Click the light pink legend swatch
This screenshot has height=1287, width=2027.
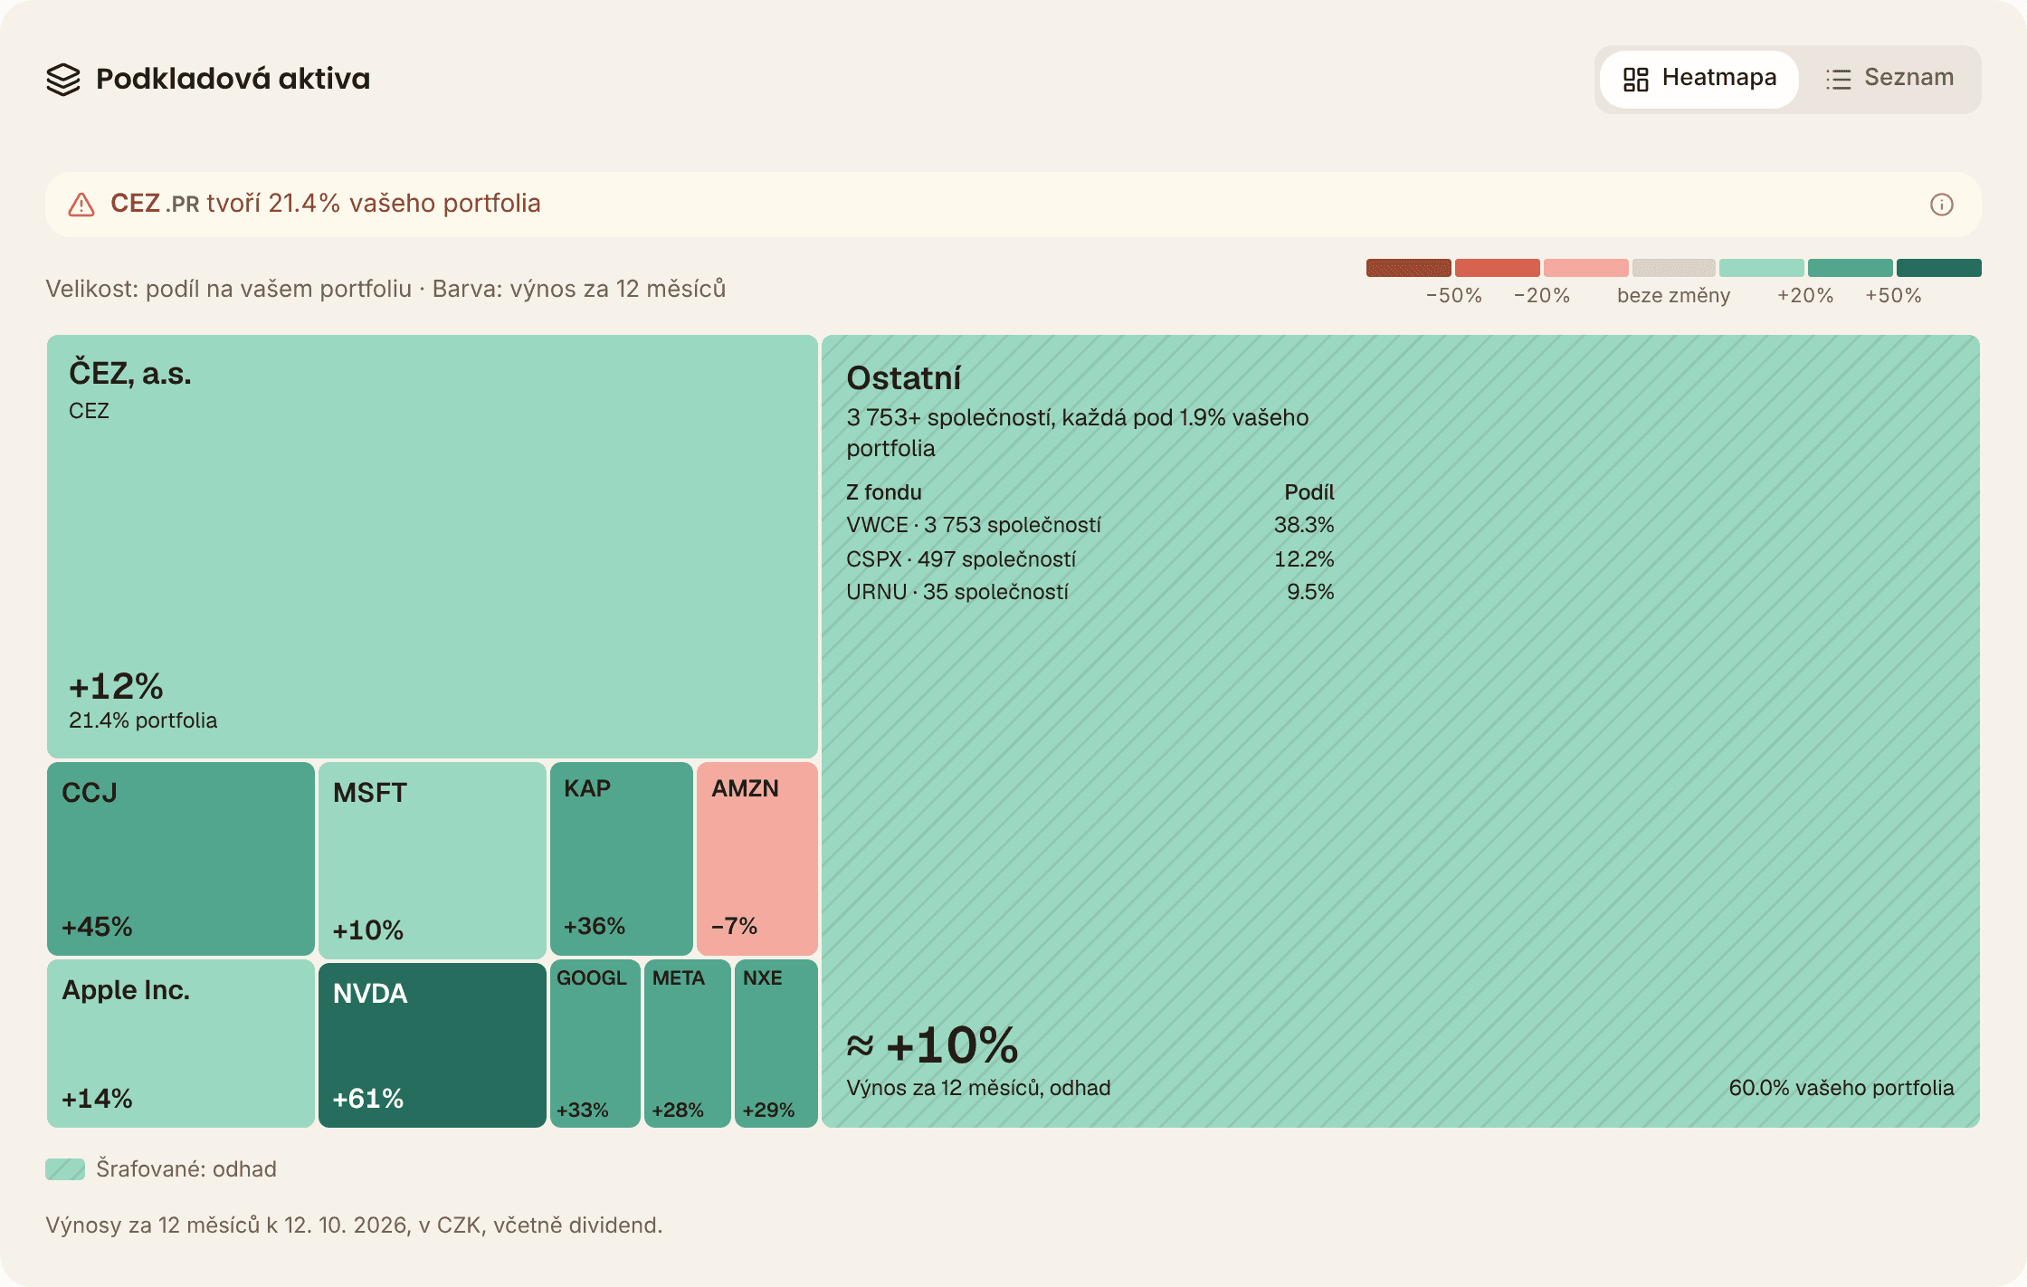tap(1586, 268)
